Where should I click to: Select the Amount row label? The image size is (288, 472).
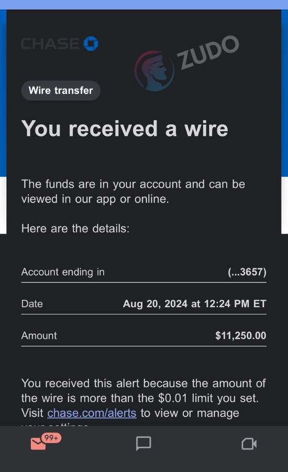pyautogui.click(x=39, y=336)
